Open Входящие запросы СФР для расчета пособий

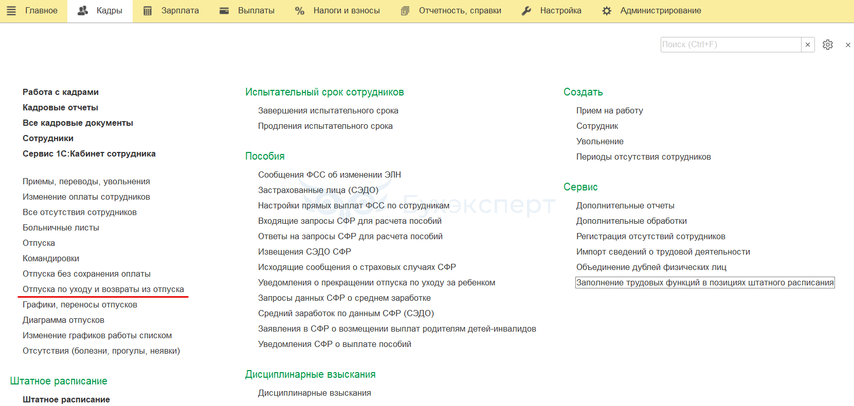tap(350, 221)
